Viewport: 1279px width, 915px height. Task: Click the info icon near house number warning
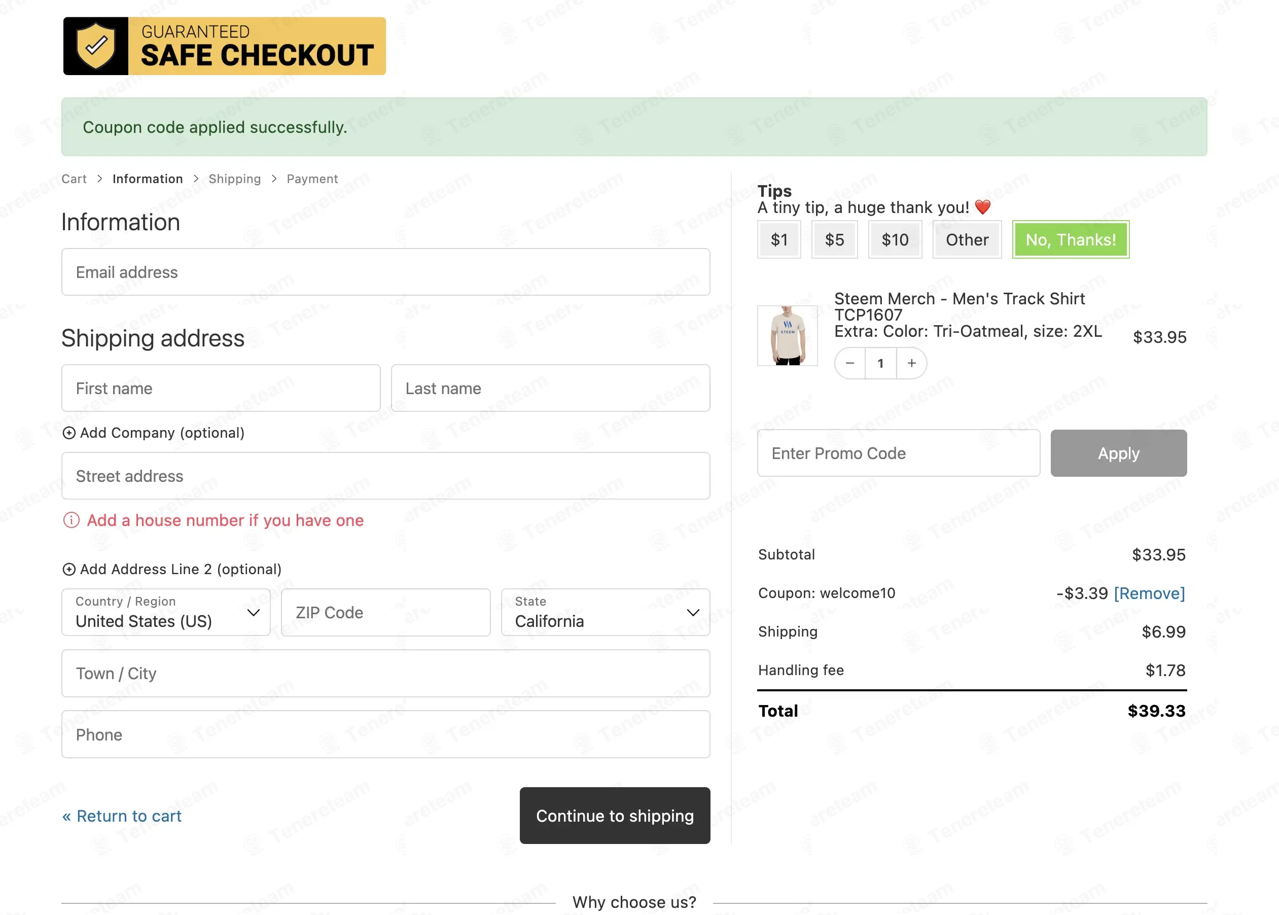[71, 520]
